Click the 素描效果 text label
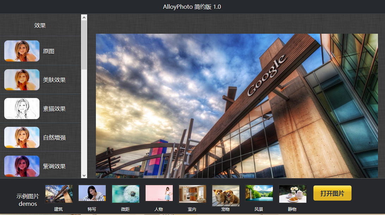Screen dimensions: 385x215 [54, 109]
